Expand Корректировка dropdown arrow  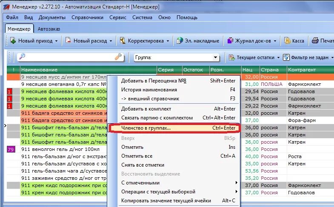tap(168, 41)
